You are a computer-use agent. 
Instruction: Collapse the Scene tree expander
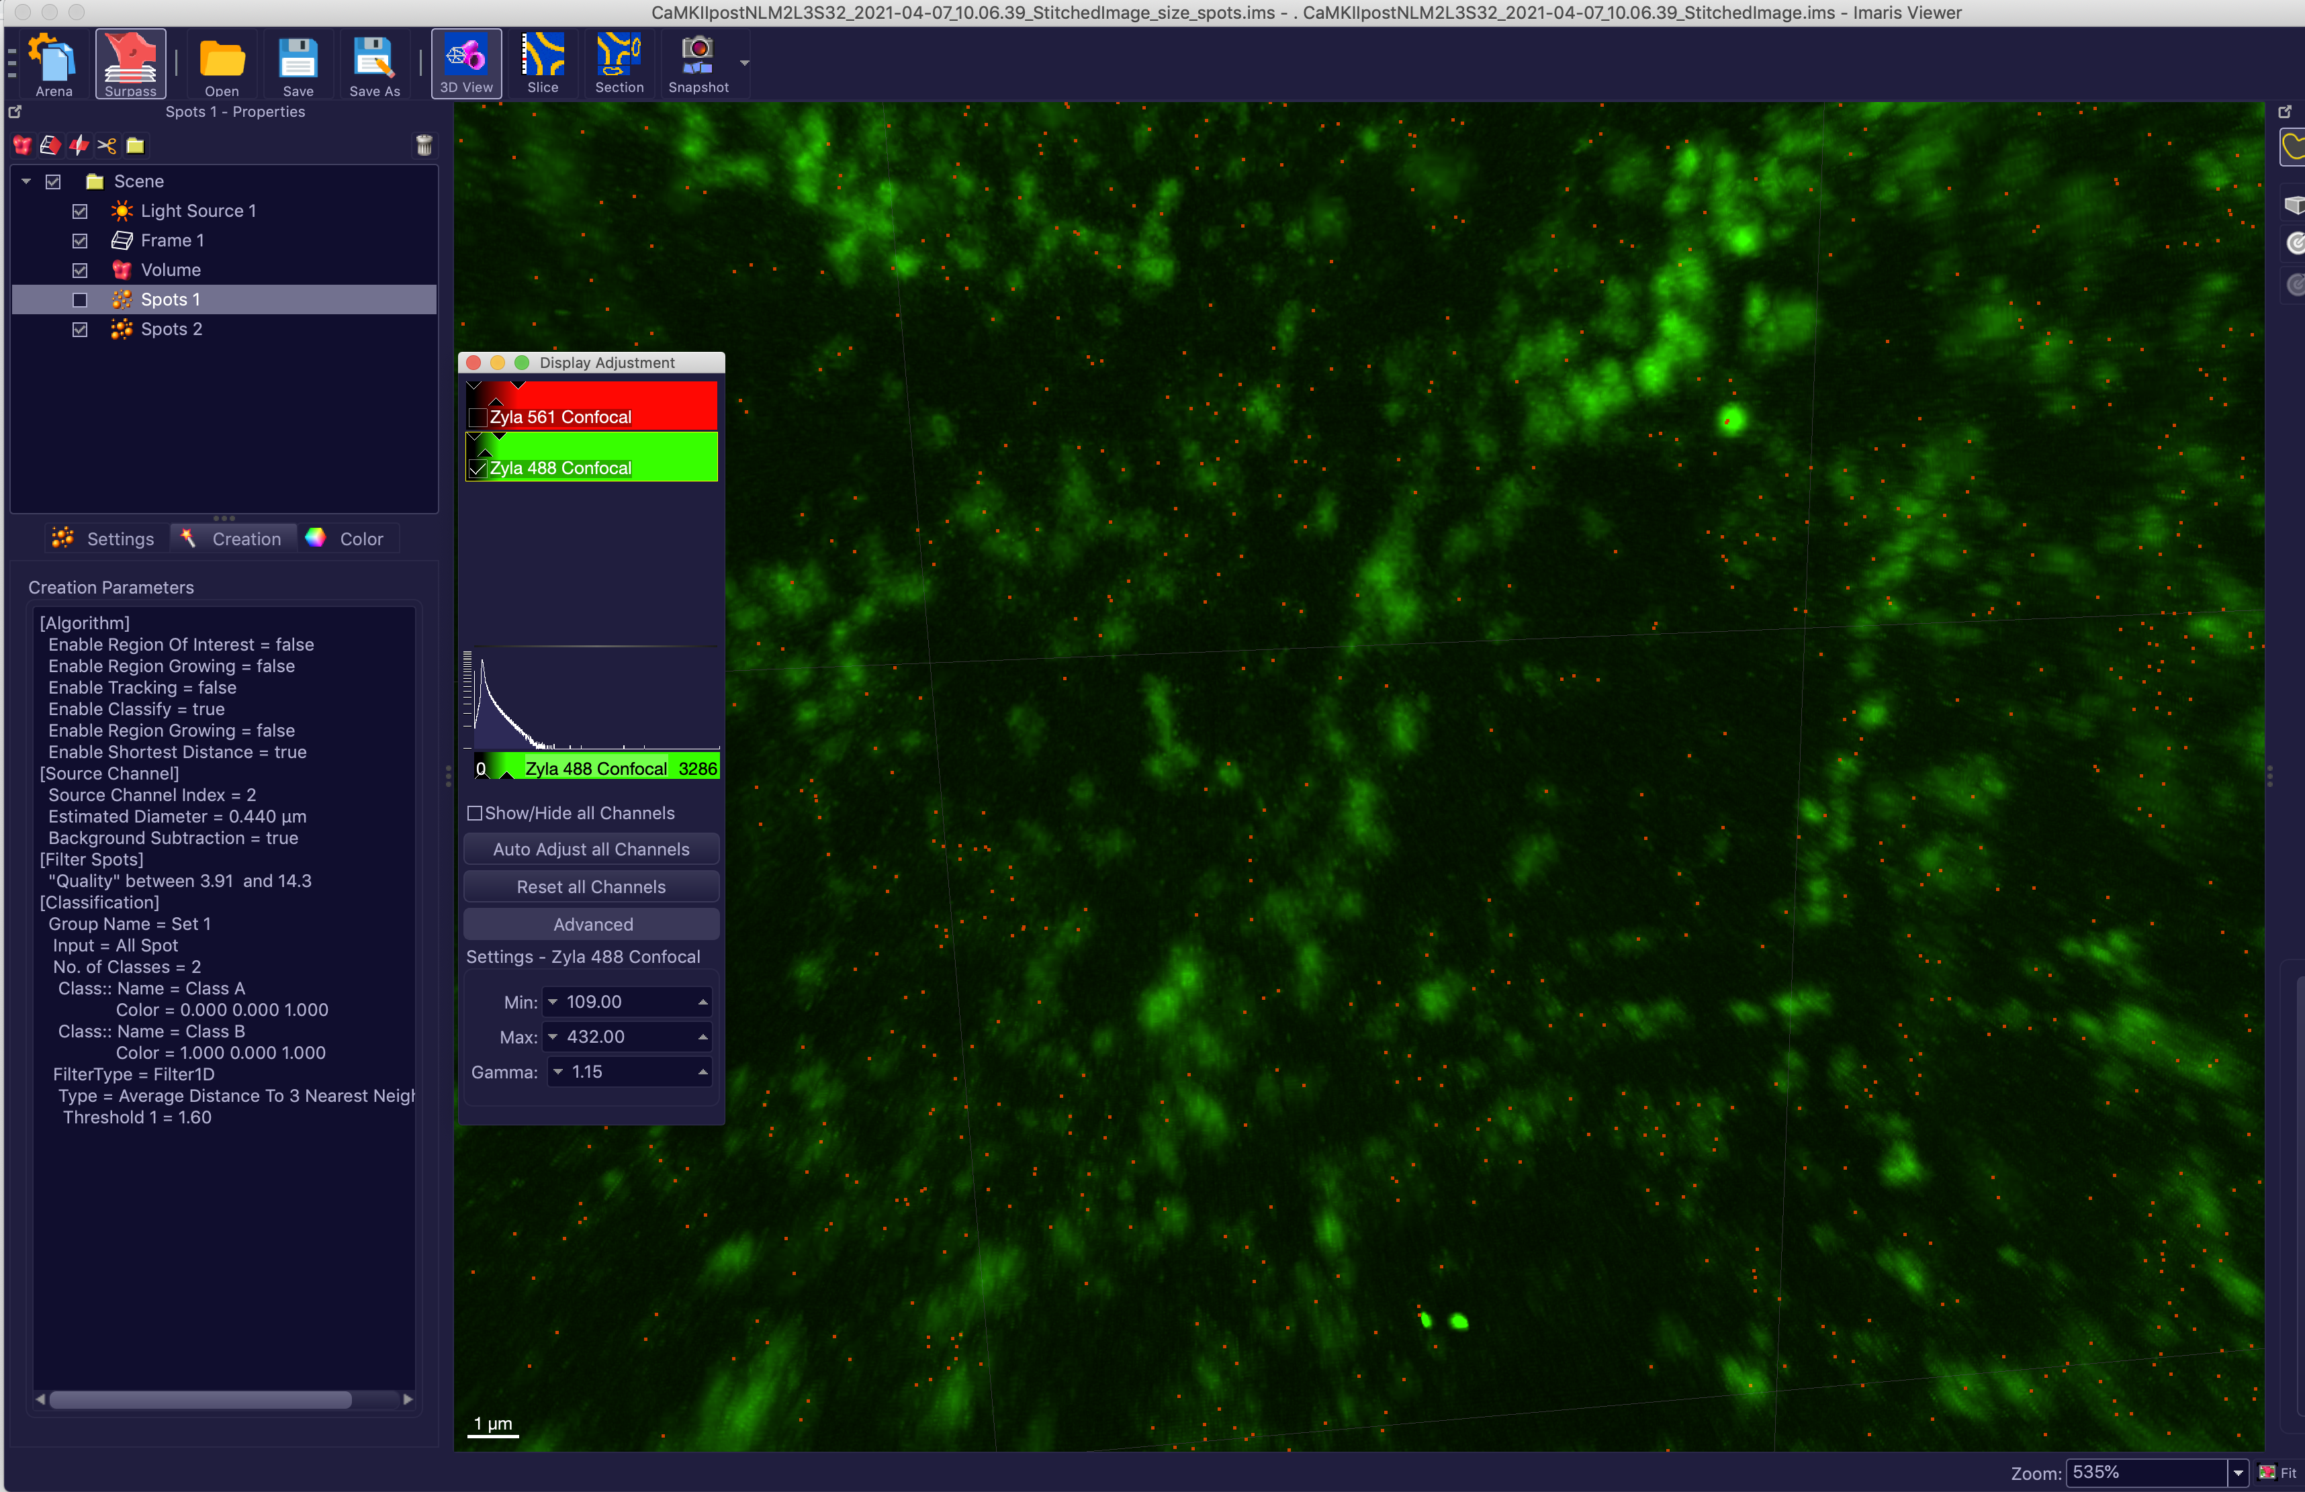click(26, 182)
